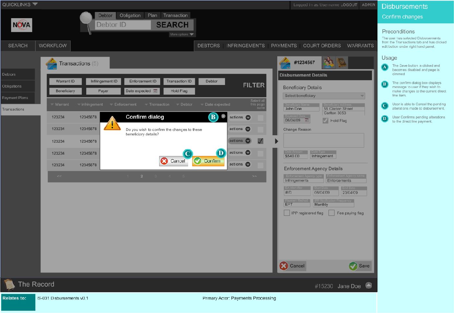Switch to the INFRINGEMENTS tab
The height and width of the screenshot is (313, 454).
[x=246, y=46]
